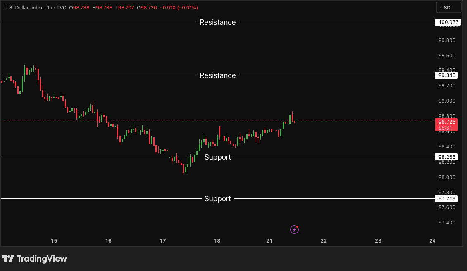Click date 22 on the time axis

point(324,241)
